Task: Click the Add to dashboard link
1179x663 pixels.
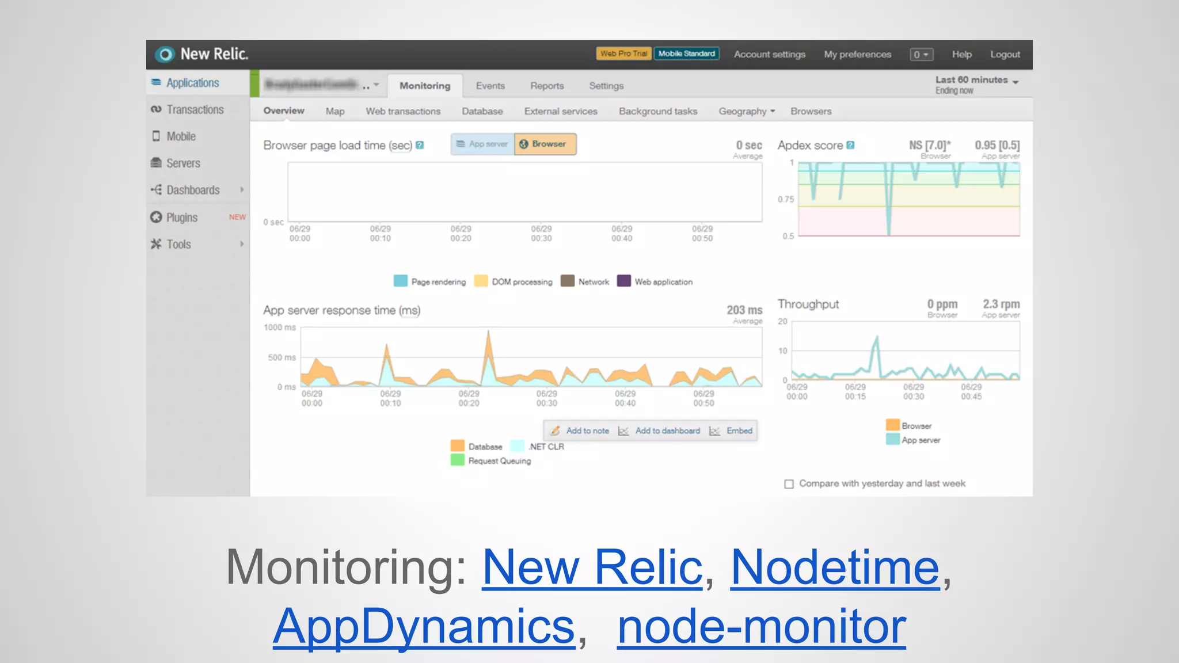Action: click(x=667, y=430)
